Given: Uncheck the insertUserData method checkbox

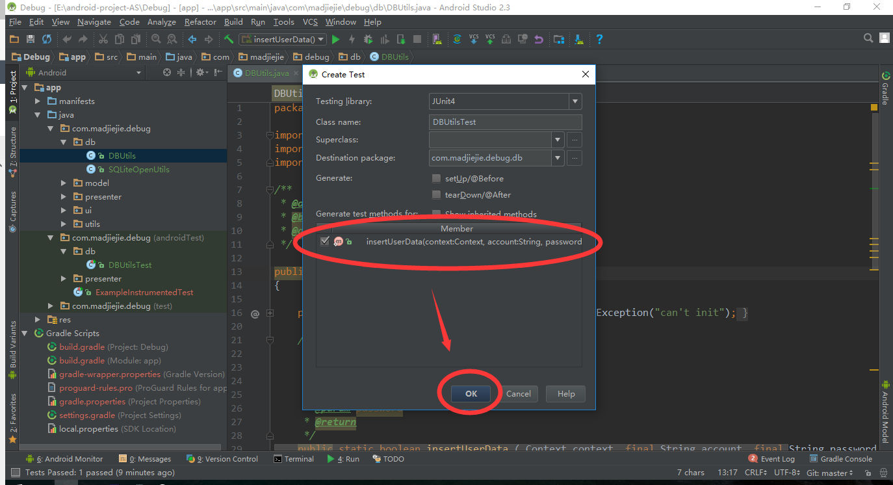Looking at the screenshot, I should 325,241.
